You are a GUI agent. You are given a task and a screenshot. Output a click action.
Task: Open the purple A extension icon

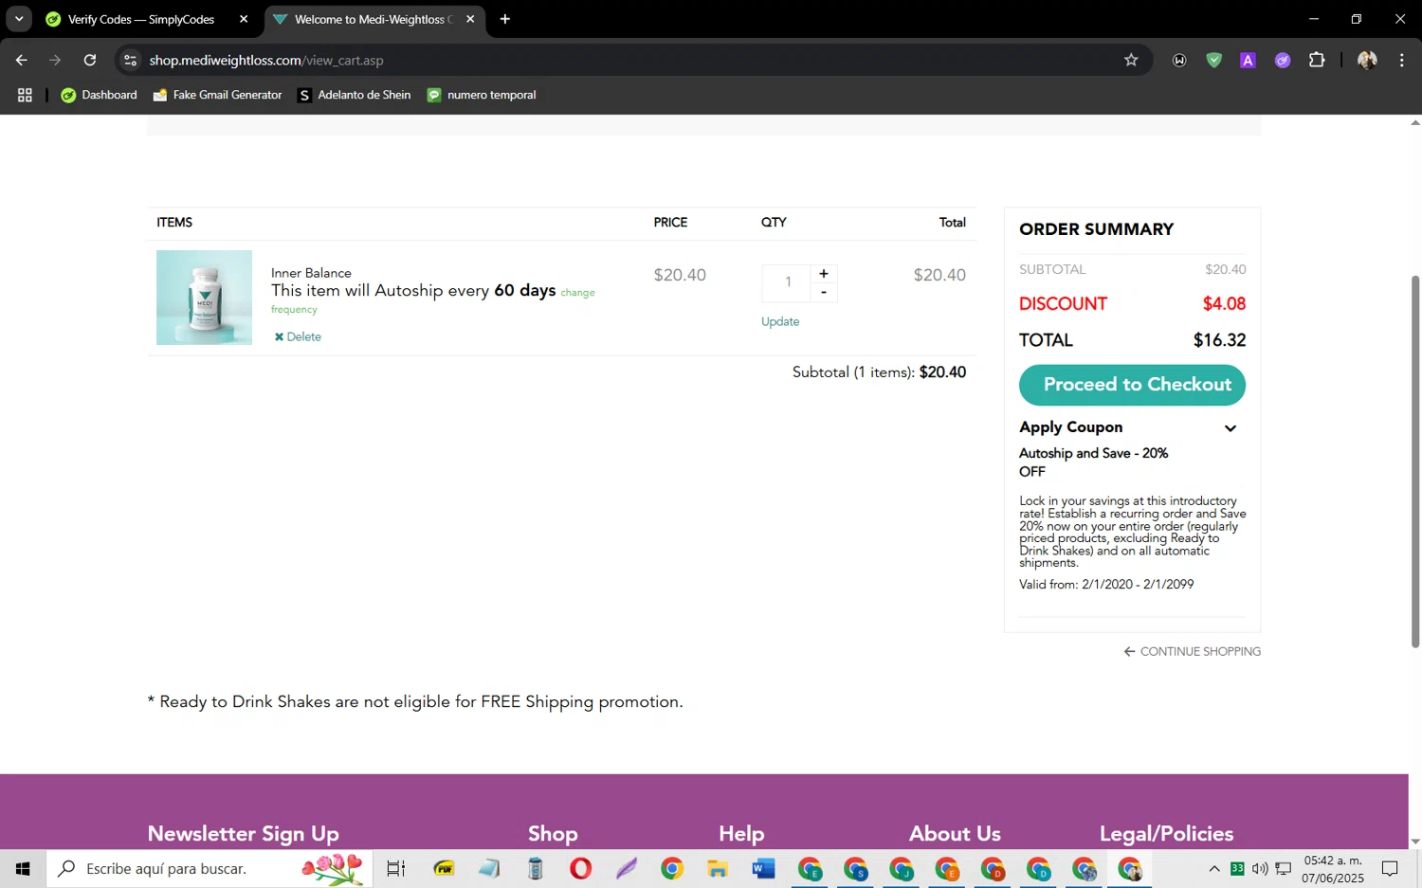[1248, 60]
